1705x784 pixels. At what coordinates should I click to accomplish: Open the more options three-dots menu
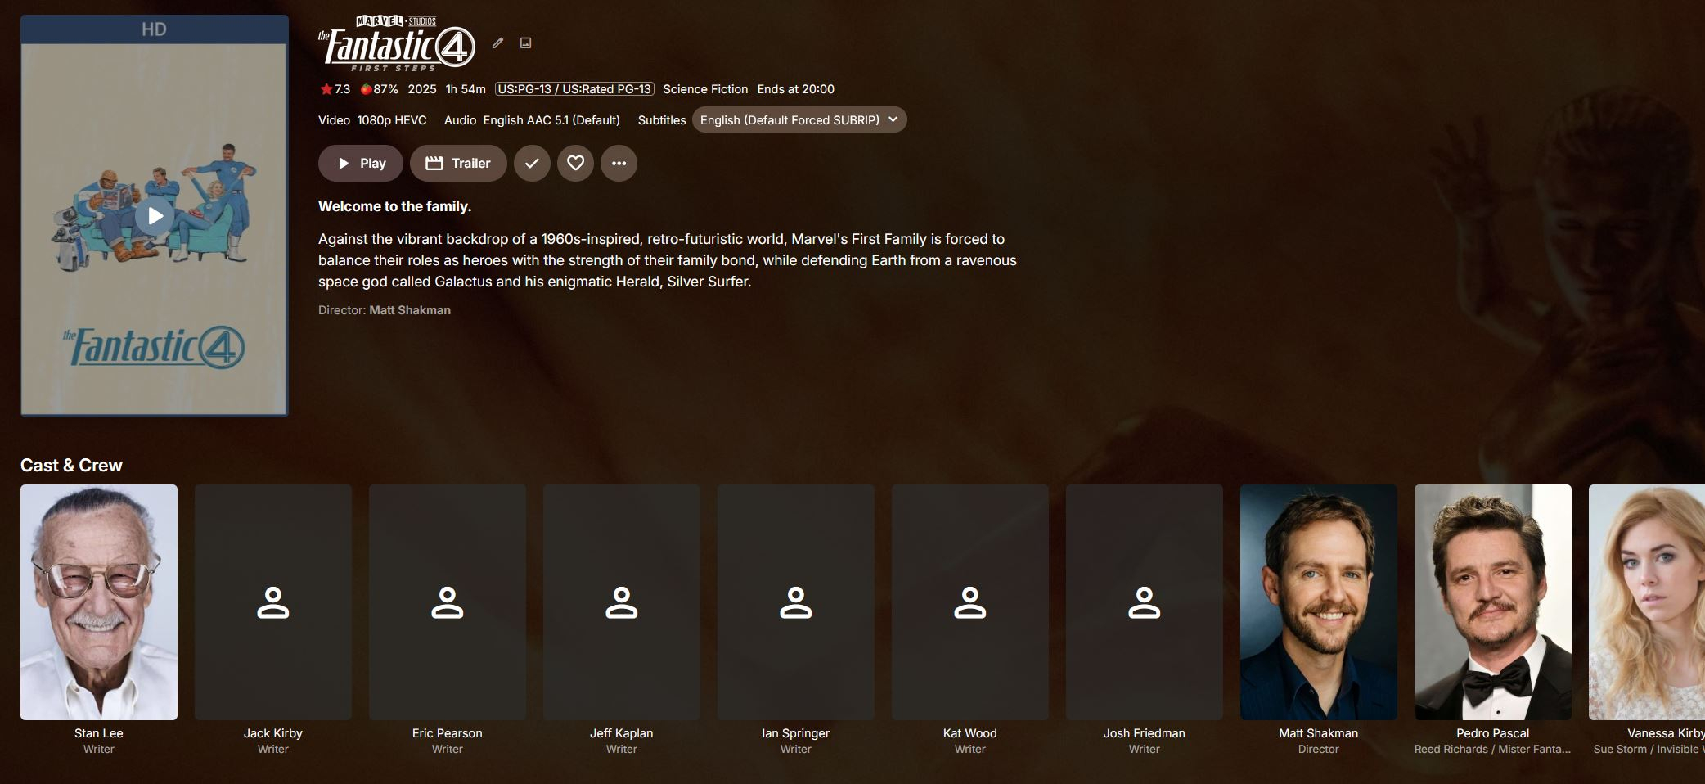point(619,163)
